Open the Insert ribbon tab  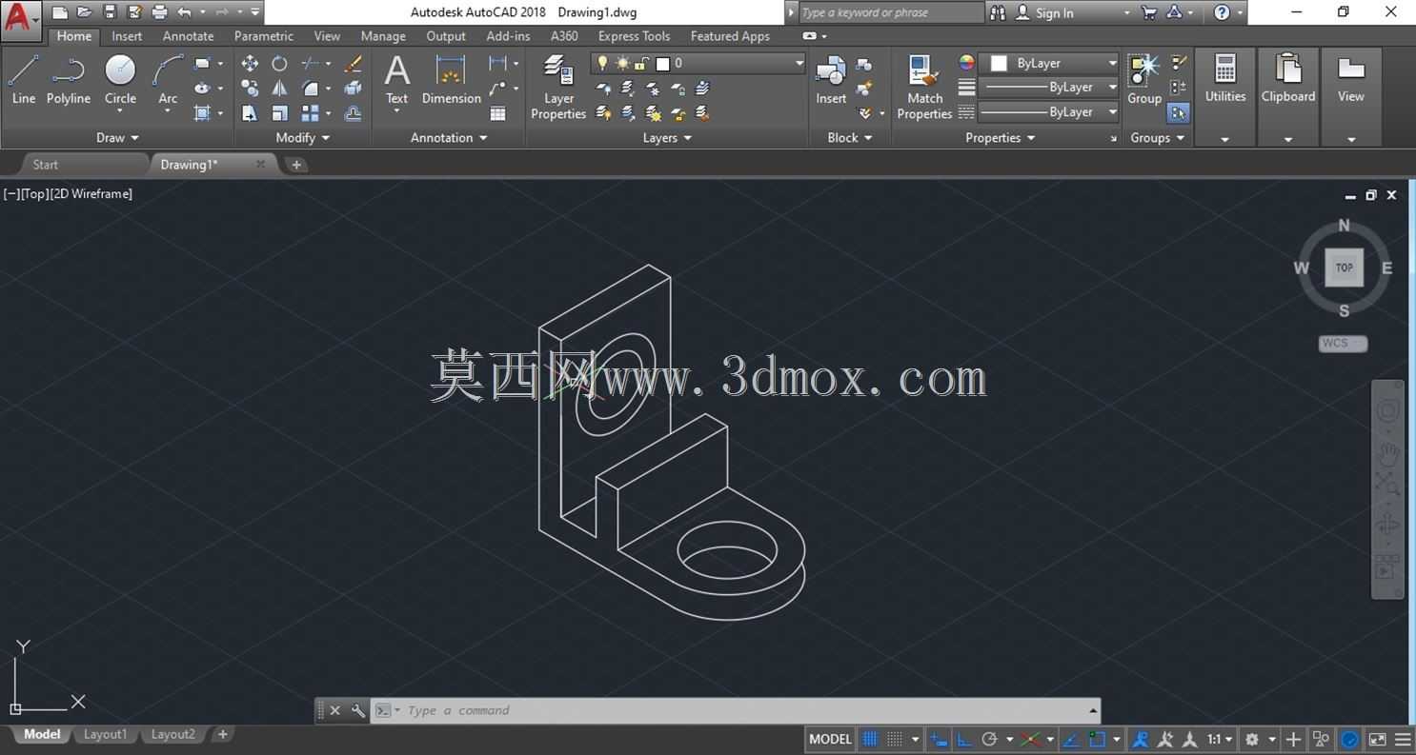127,36
